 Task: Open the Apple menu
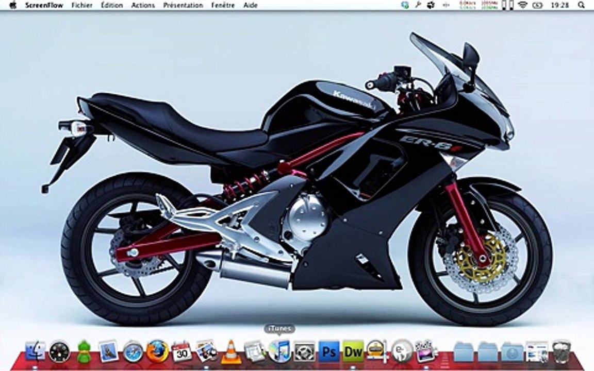click(13, 5)
